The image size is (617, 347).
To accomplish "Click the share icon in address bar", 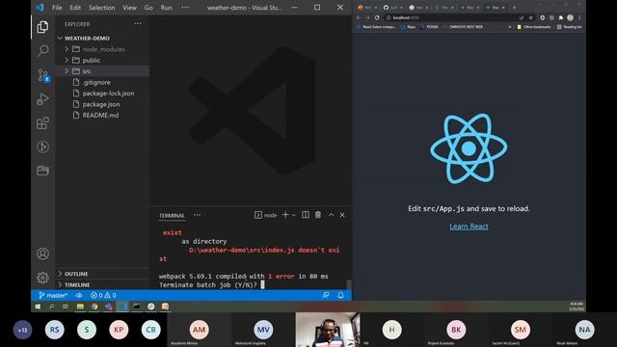I will pyautogui.click(x=522, y=17).
